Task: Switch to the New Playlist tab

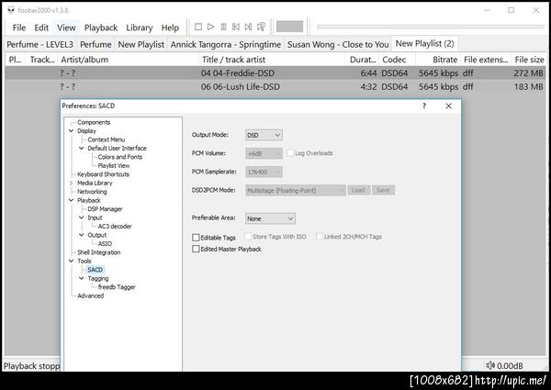Action: (x=141, y=45)
